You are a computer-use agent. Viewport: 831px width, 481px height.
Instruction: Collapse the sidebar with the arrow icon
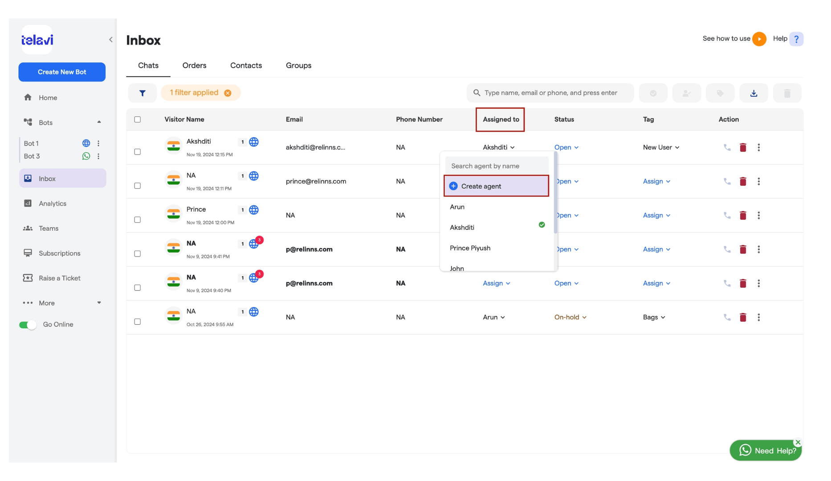pyautogui.click(x=110, y=40)
